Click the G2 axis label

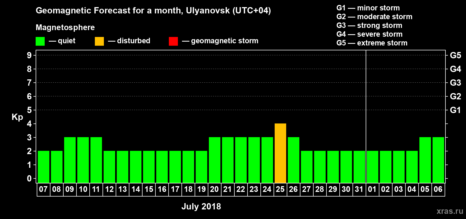(456, 96)
